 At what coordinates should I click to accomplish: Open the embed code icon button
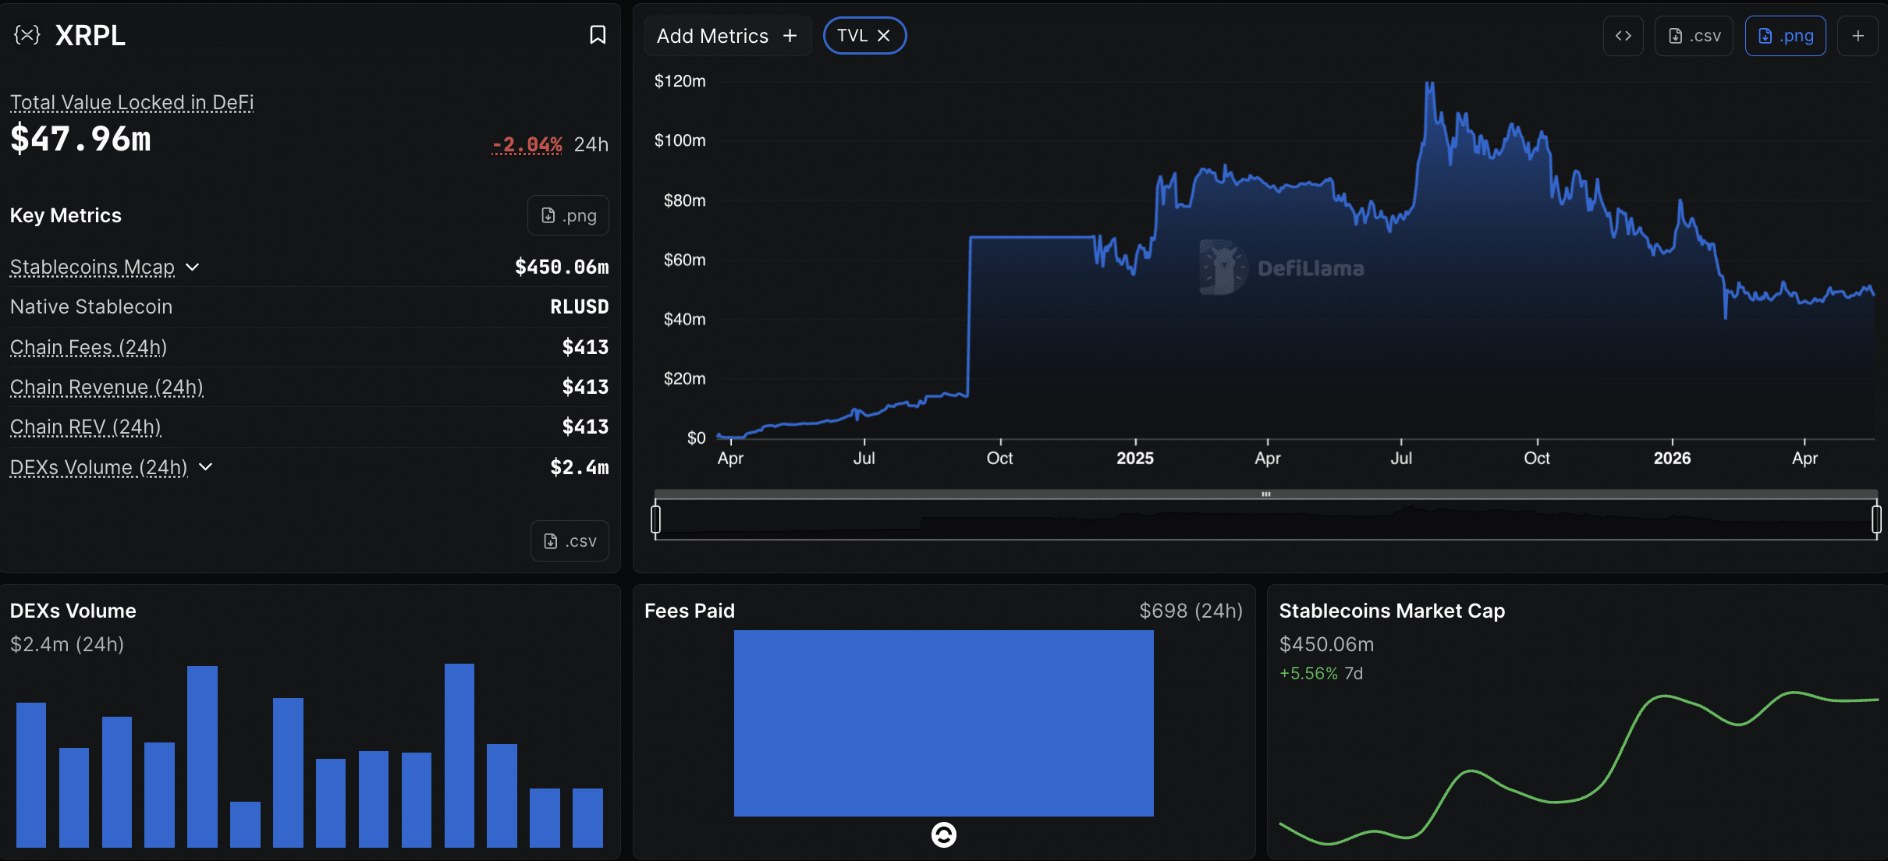pyautogui.click(x=1623, y=36)
